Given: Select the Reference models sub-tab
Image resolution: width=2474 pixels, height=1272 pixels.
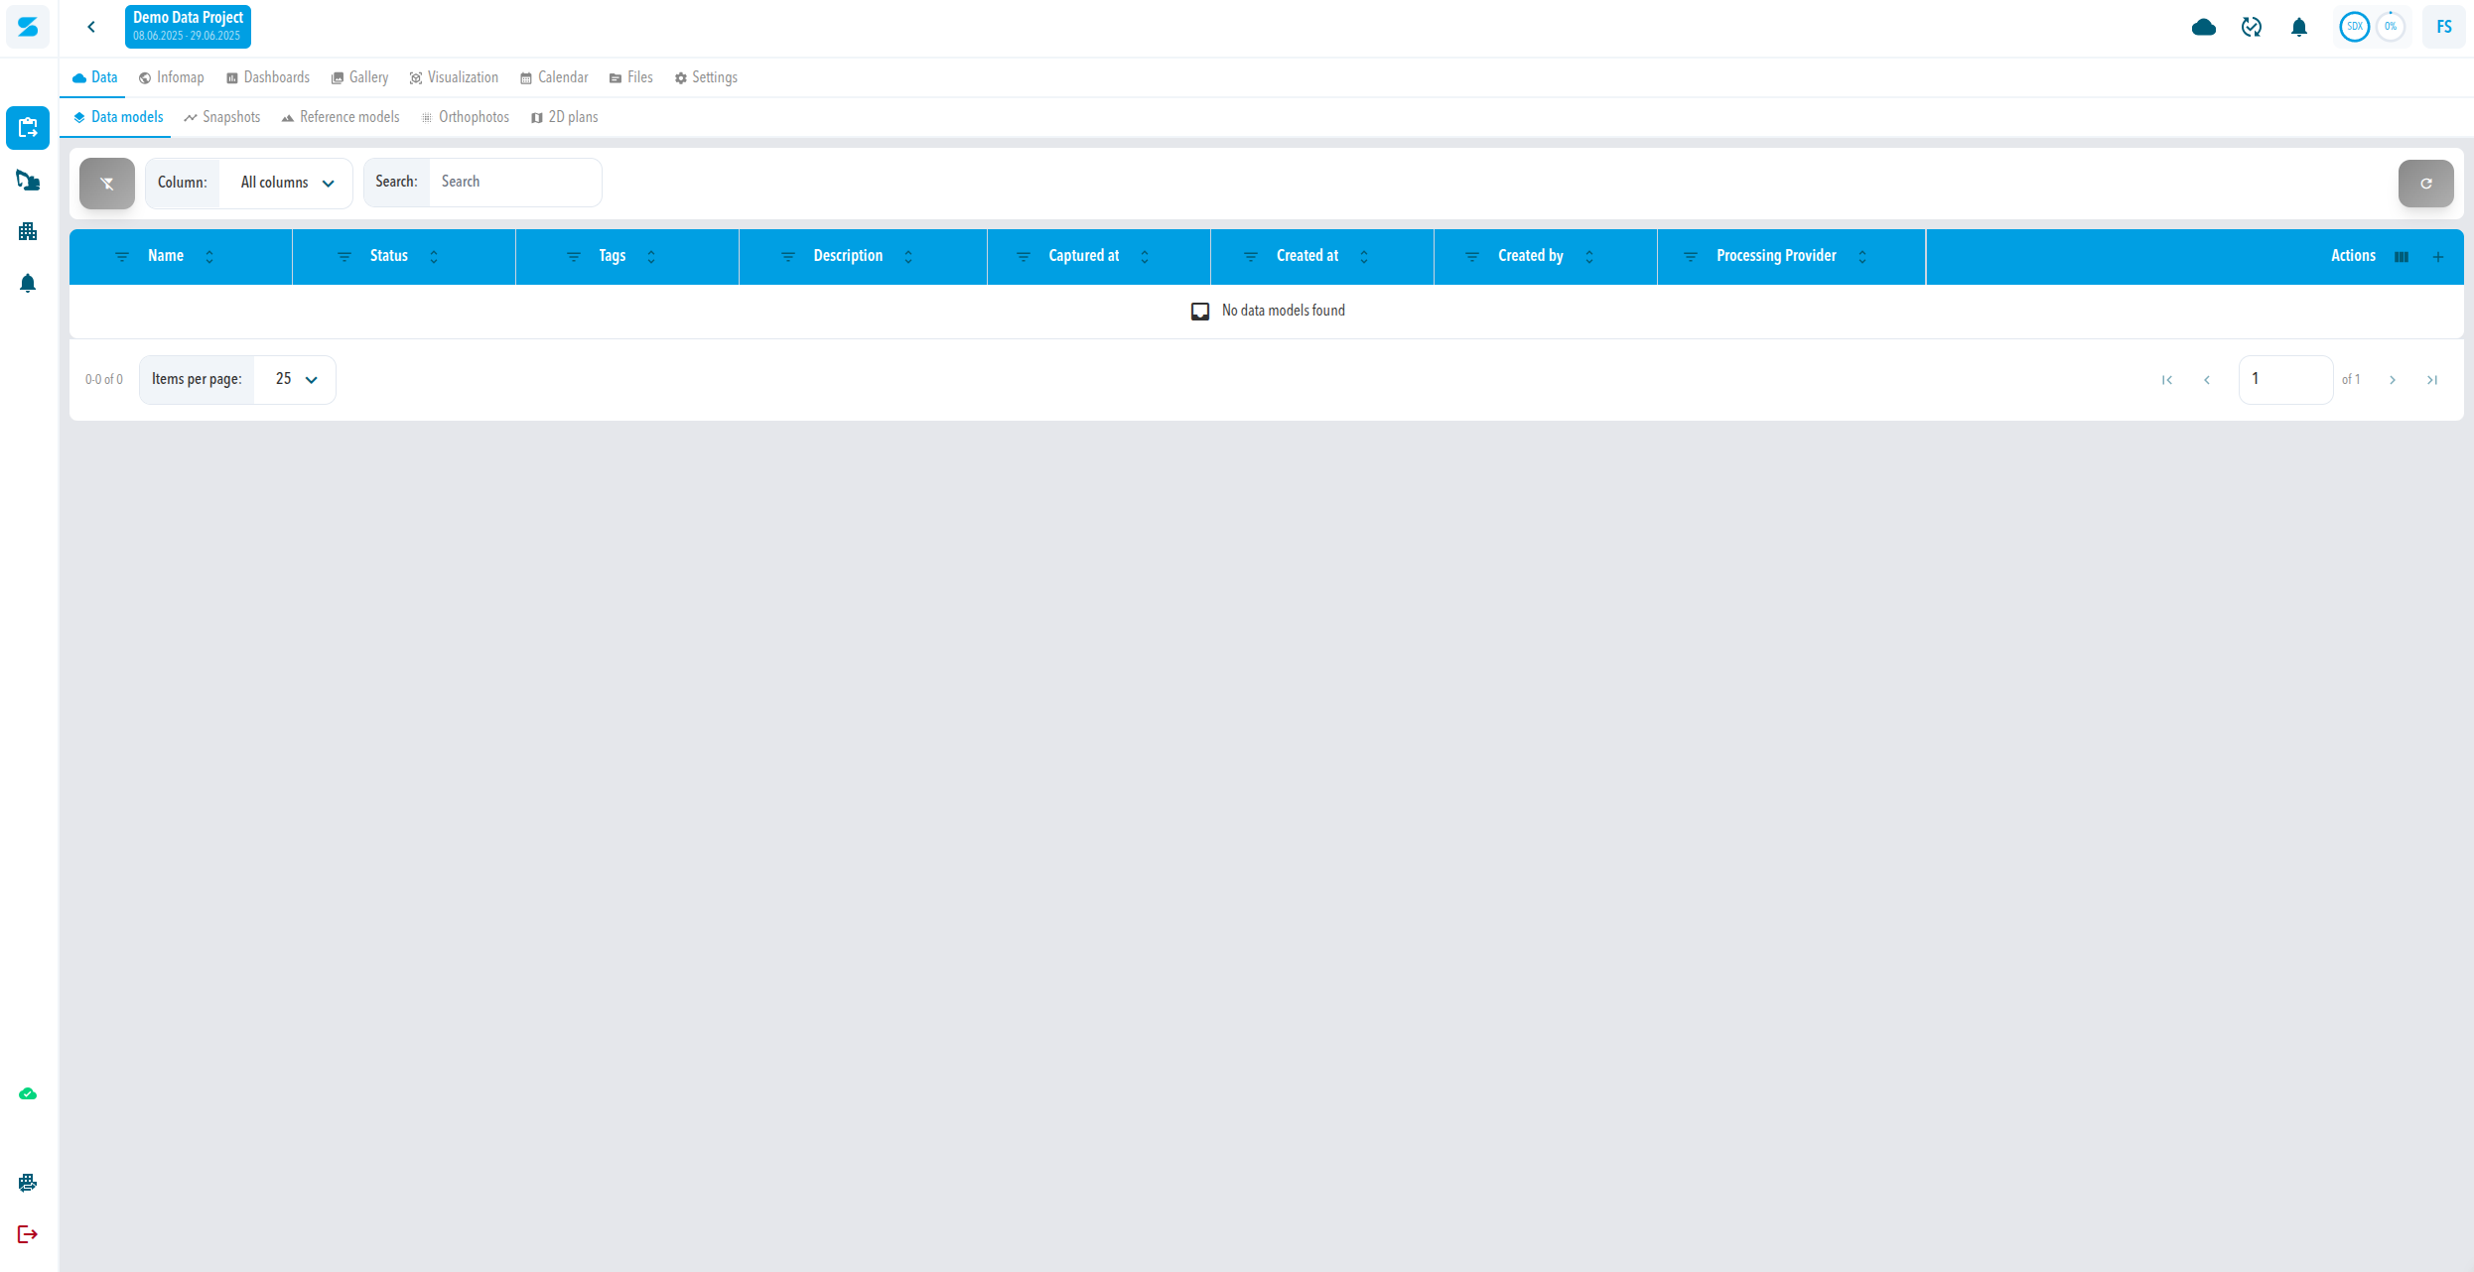Looking at the screenshot, I should (x=341, y=117).
